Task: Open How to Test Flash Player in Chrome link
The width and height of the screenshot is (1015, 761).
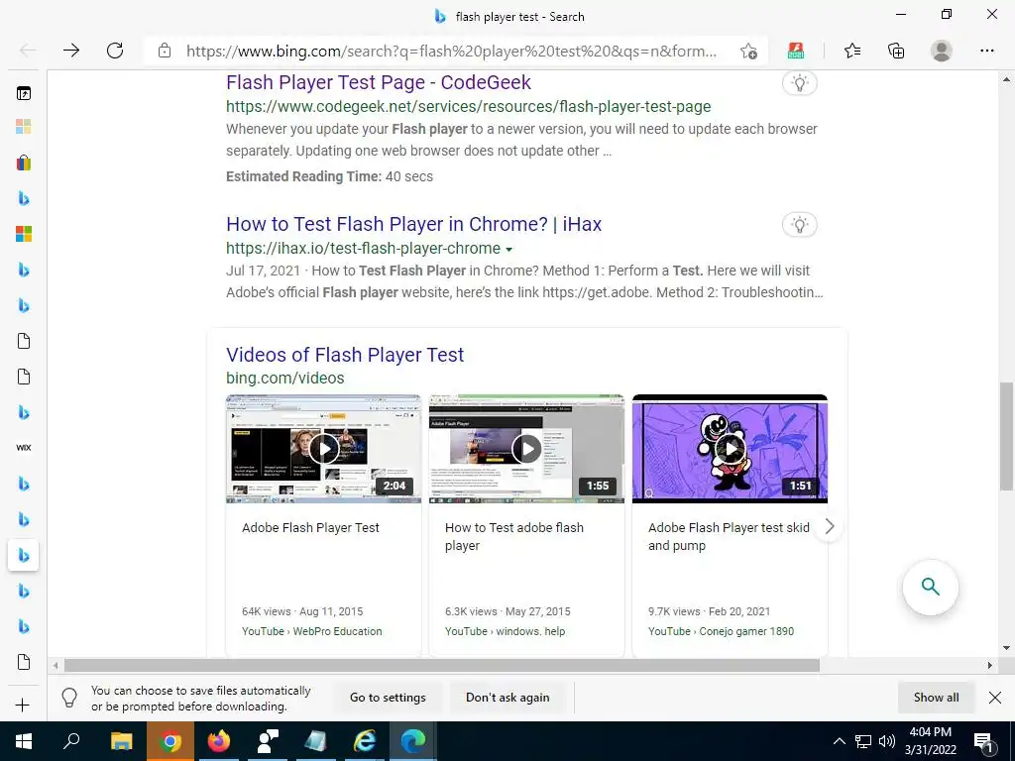Action: coord(413,224)
